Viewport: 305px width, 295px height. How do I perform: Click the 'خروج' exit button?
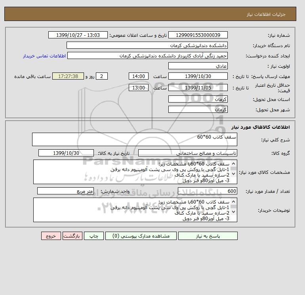click(51, 236)
